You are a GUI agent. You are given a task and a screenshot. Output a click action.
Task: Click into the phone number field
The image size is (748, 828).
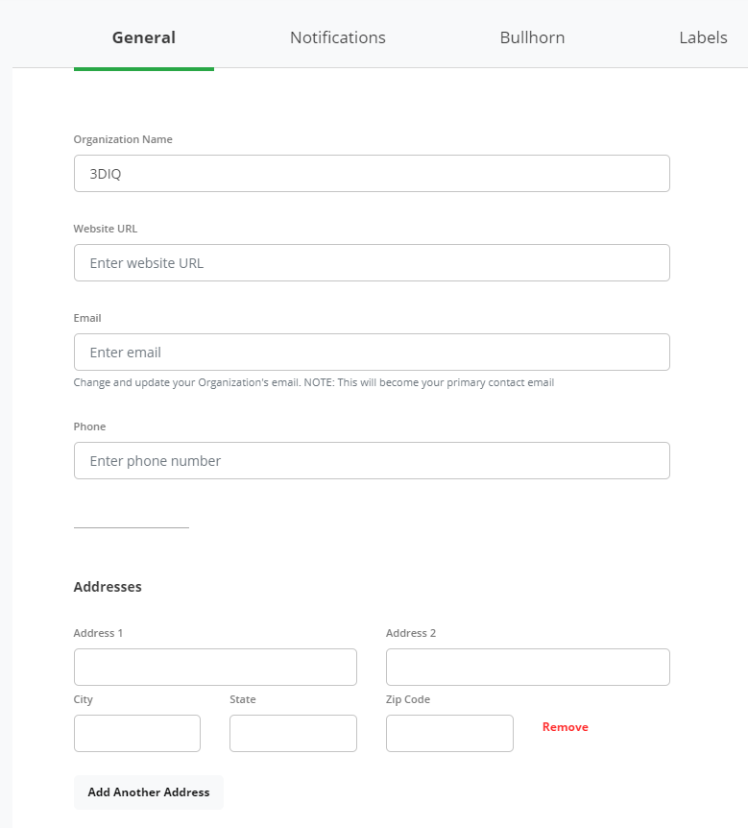coord(372,460)
